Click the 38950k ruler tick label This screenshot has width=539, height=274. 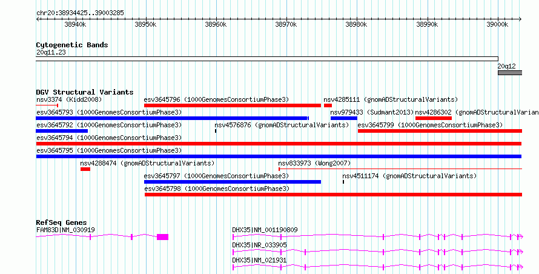(145, 24)
